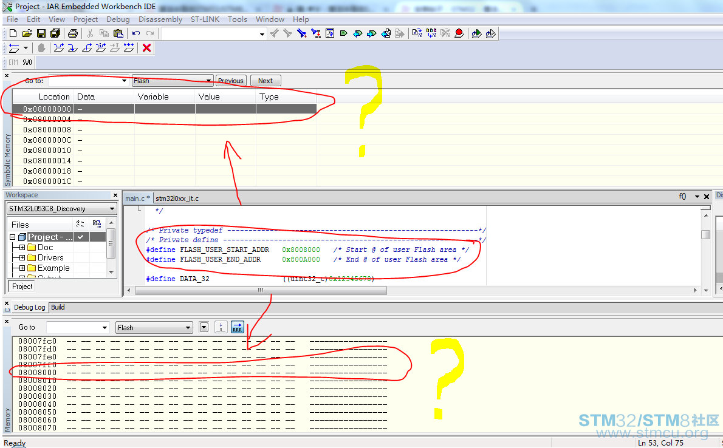Print the current document
The width and height of the screenshot is (723, 448).
click(x=73, y=33)
